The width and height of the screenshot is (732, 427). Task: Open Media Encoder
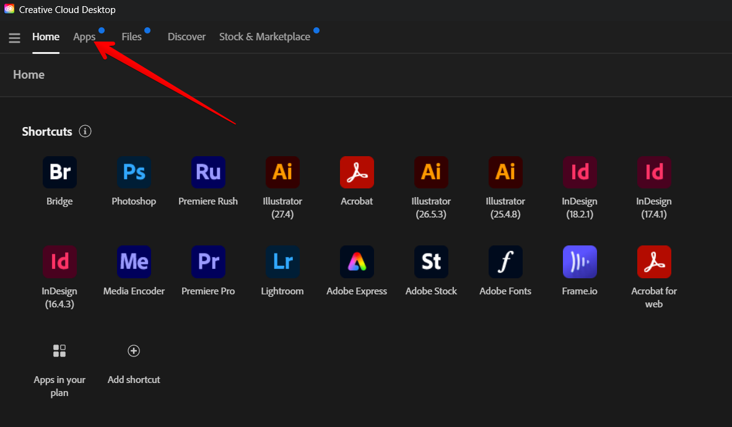coord(134,262)
